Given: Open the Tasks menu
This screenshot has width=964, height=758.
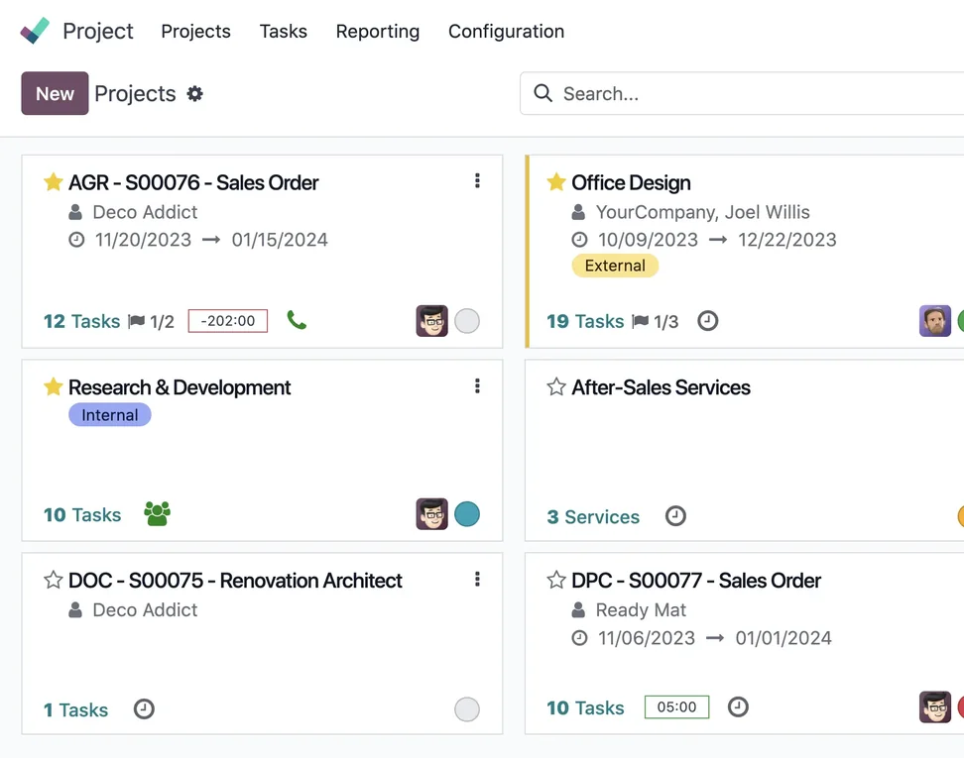Looking at the screenshot, I should click(x=284, y=32).
